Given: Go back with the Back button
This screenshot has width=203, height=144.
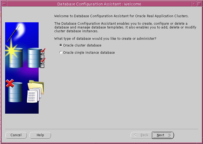Looking at the screenshot, I should tap(141, 135).
